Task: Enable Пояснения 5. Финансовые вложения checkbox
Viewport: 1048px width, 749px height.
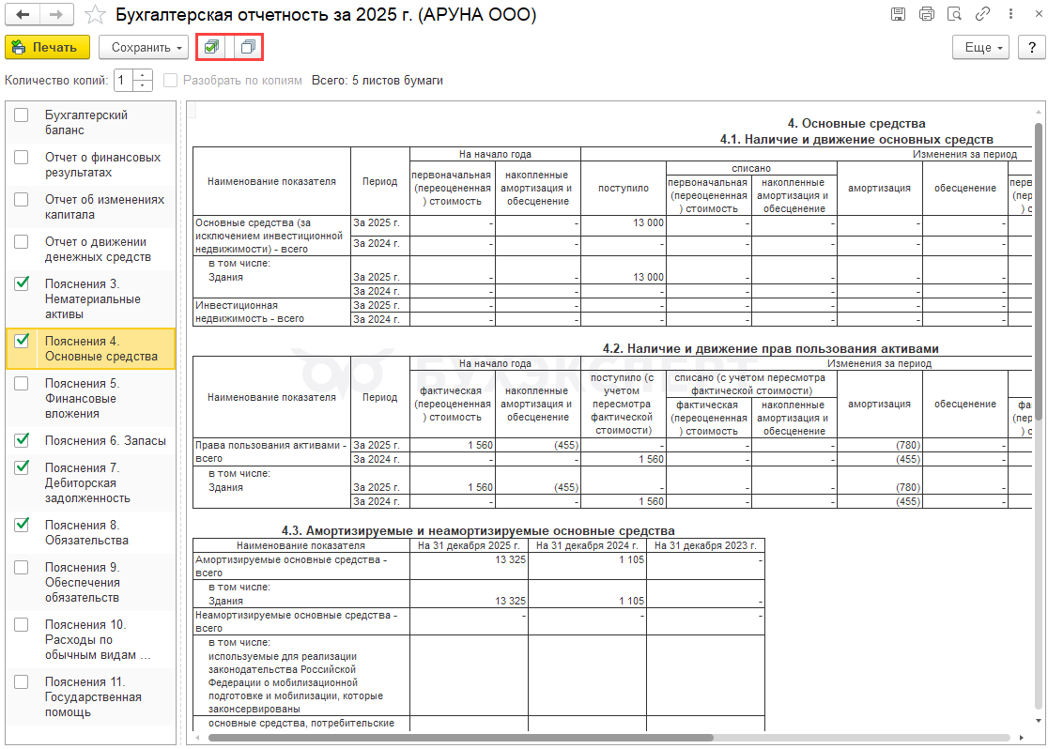Action: (x=22, y=383)
